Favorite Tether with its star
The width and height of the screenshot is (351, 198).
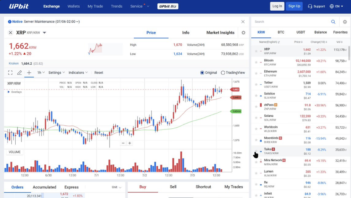point(256,85)
